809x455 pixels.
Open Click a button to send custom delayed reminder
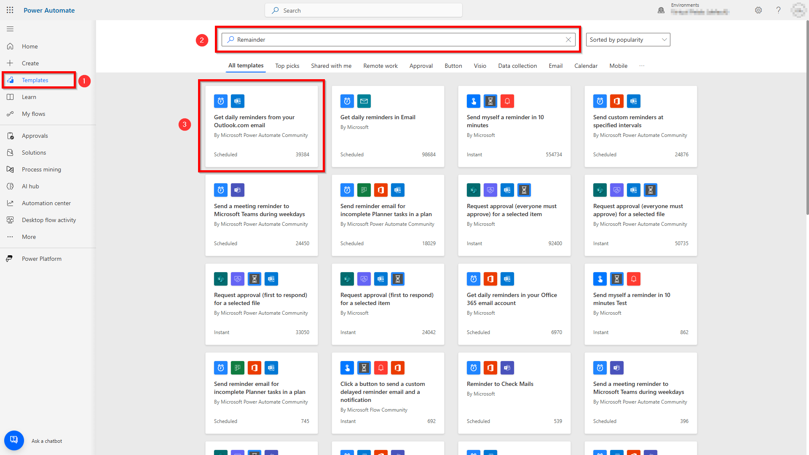click(x=388, y=393)
